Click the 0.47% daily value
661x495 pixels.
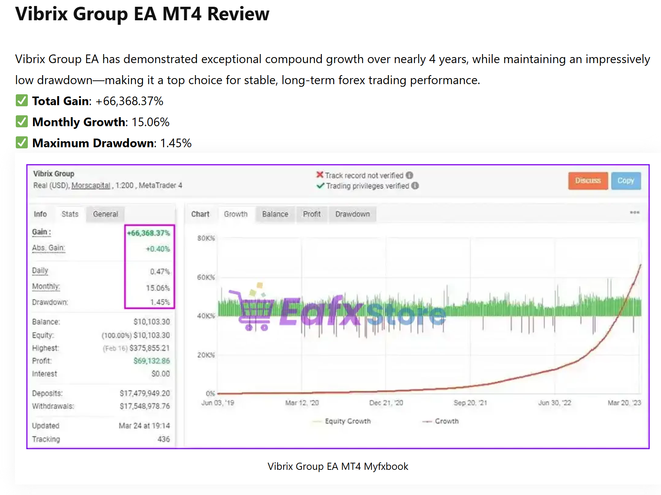tap(160, 272)
